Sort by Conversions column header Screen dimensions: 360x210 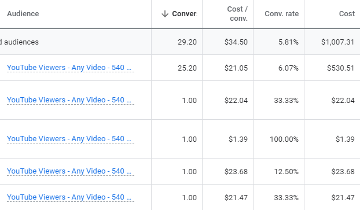(x=185, y=14)
